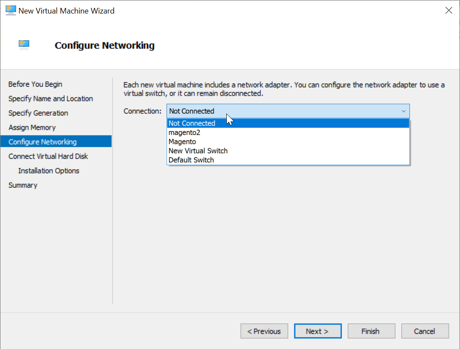460x349 pixels.
Task: Jump to the Specify Generation step
Action: coord(38,113)
